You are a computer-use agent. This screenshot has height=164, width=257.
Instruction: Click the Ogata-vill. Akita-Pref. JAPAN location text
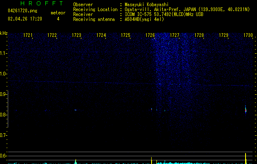click(x=187, y=9)
